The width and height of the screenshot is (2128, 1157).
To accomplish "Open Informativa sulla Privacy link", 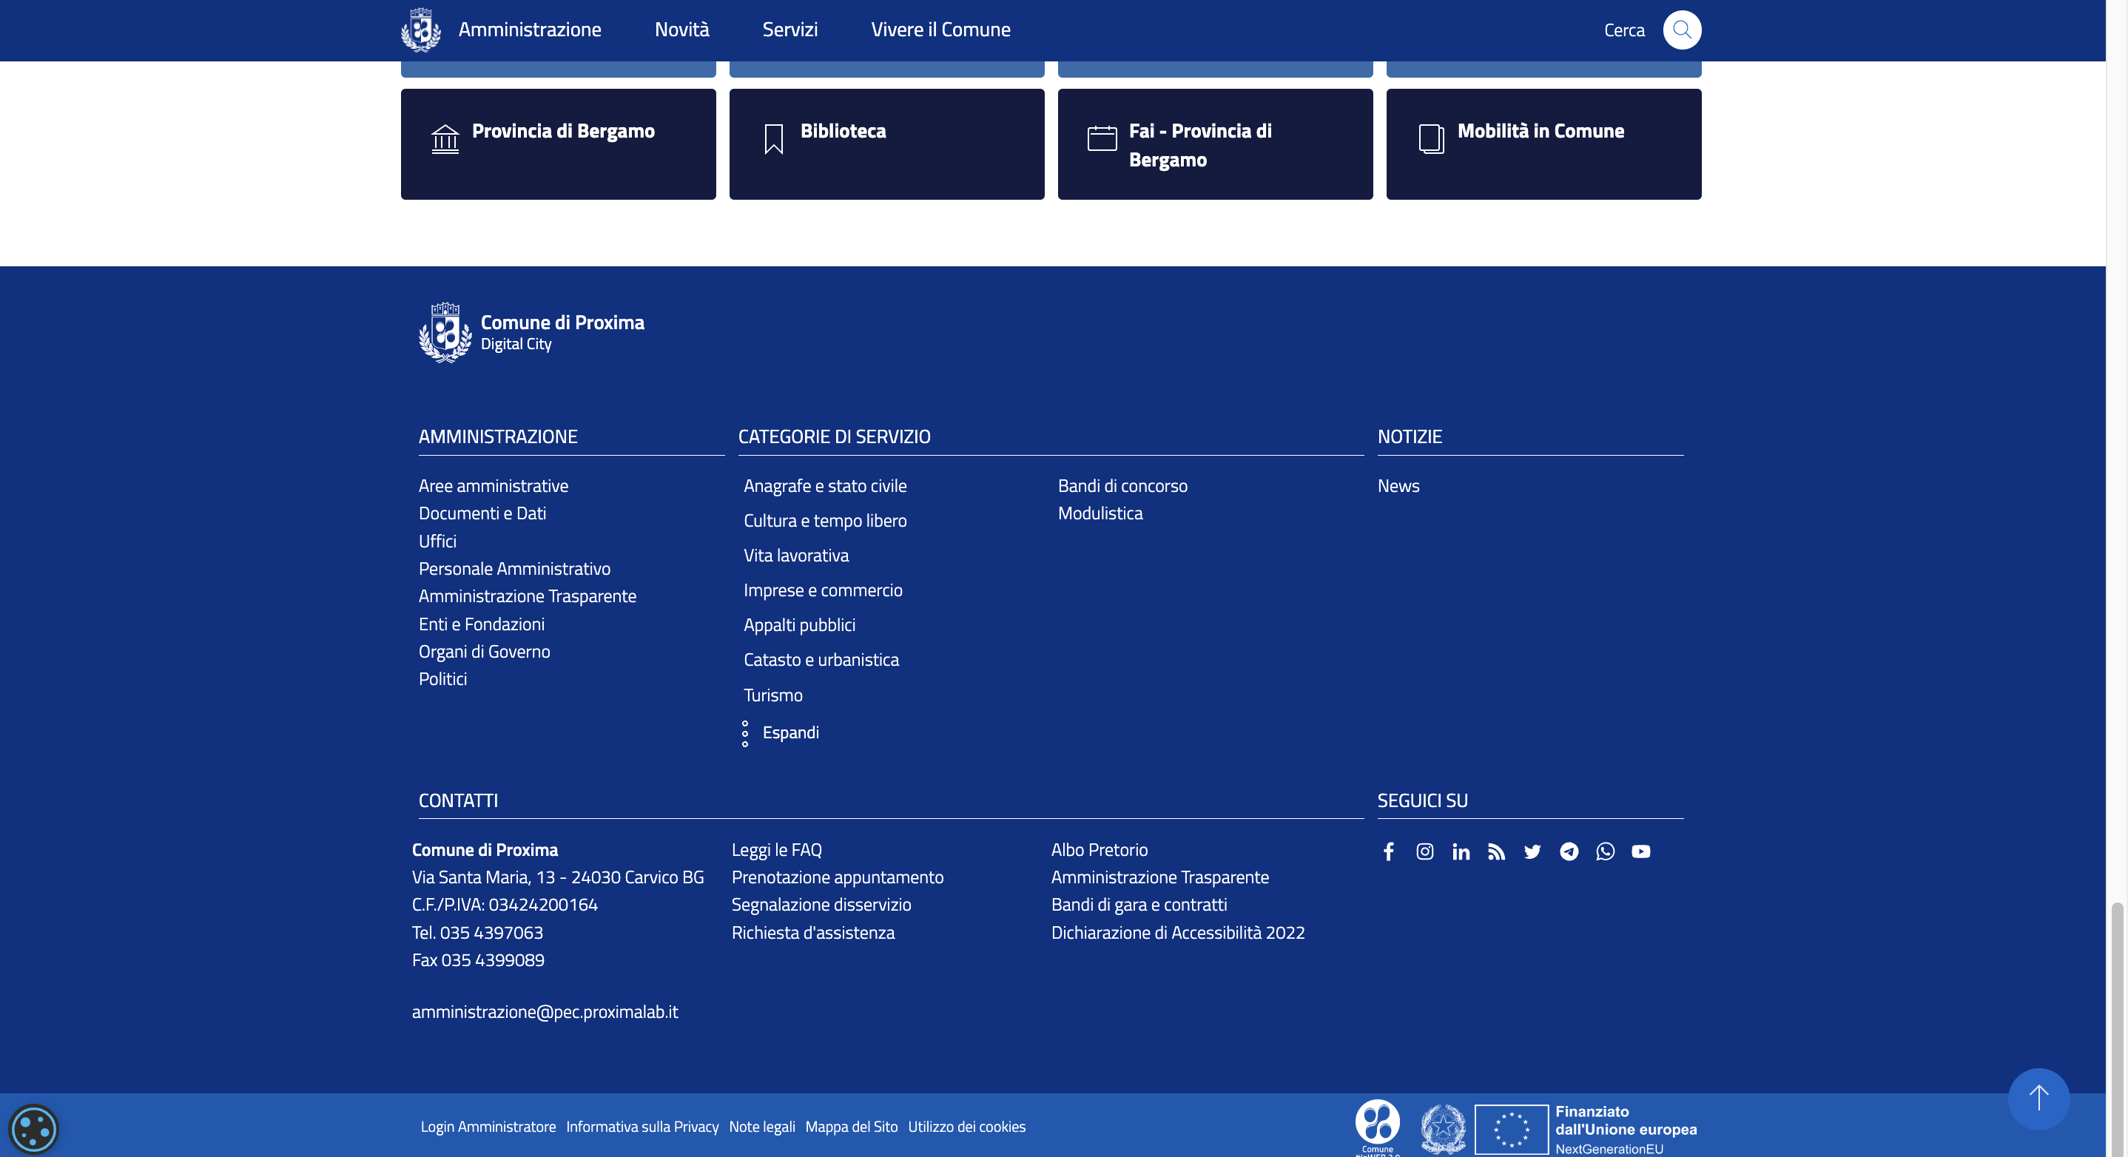I will 642,1127.
